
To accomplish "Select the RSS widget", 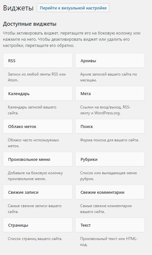I will click(38, 61).
